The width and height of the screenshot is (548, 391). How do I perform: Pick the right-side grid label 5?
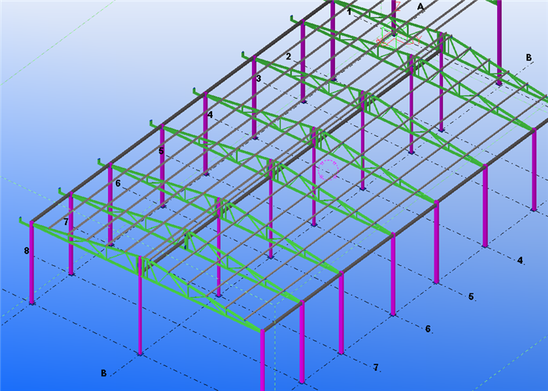coord(471,296)
